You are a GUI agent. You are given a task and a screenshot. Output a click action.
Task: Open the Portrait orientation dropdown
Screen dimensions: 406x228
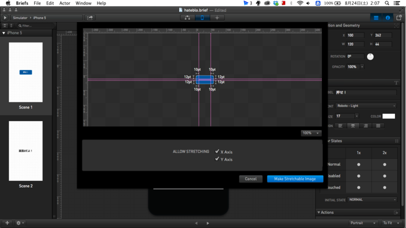[363, 223]
